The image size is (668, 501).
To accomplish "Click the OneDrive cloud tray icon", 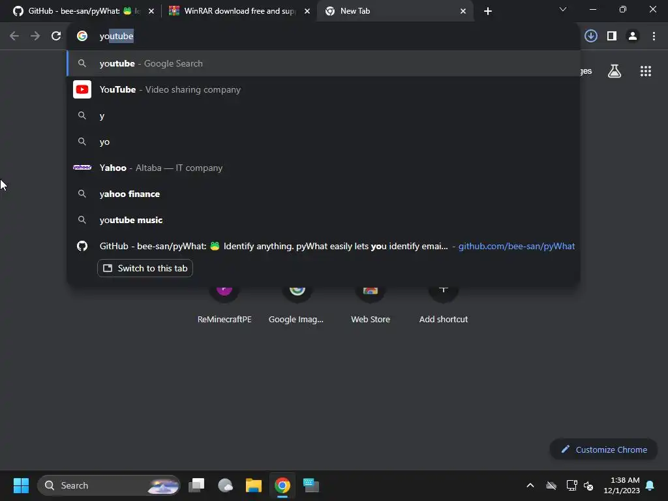I will click(x=551, y=485).
